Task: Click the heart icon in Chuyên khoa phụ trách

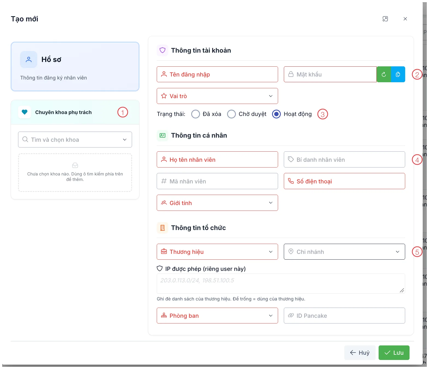Action: click(x=25, y=112)
